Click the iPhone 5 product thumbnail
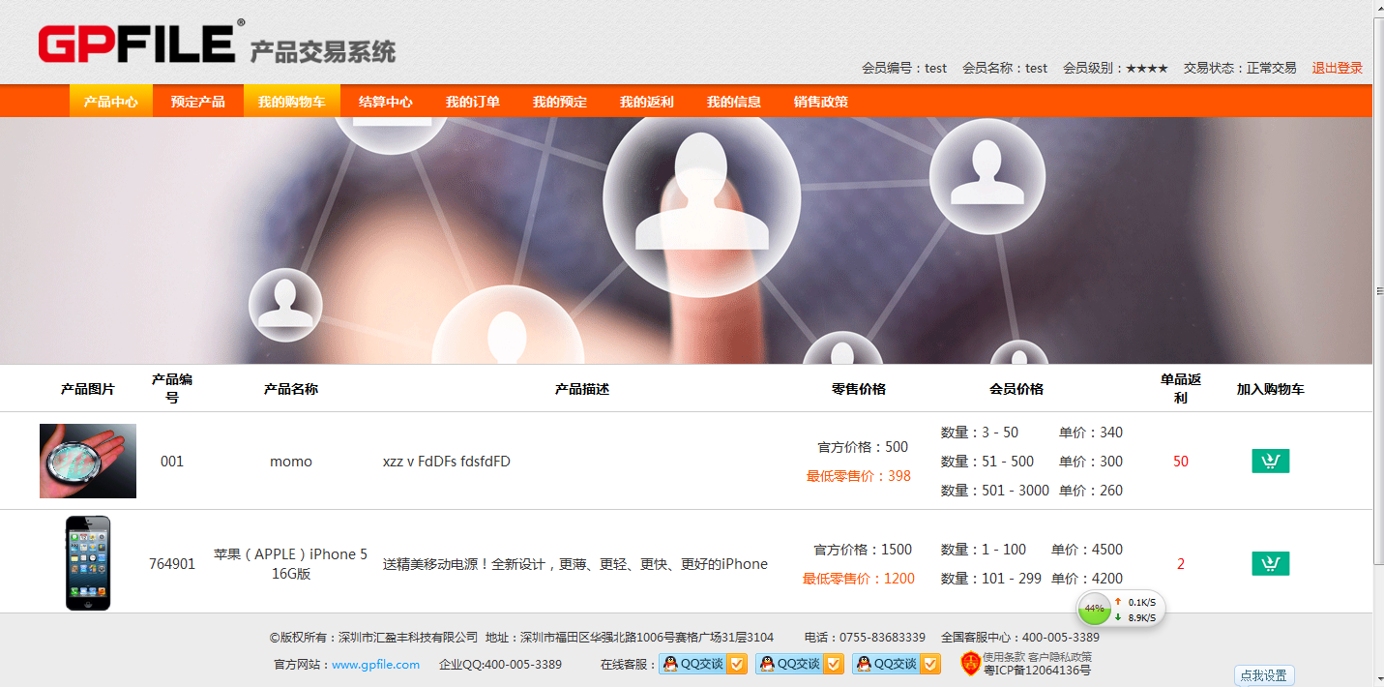Image resolution: width=1384 pixels, height=687 pixels. pos(87,562)
